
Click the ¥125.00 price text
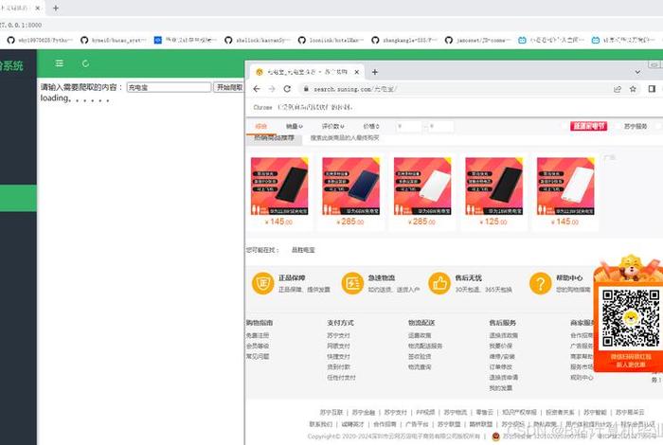493,222
